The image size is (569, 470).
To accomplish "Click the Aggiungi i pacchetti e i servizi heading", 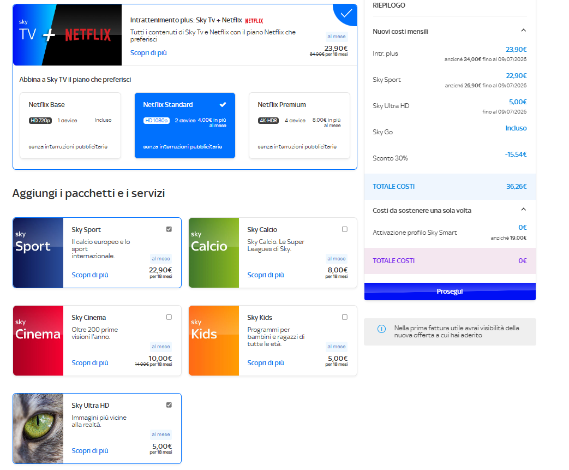I will (x=88, y=193).
